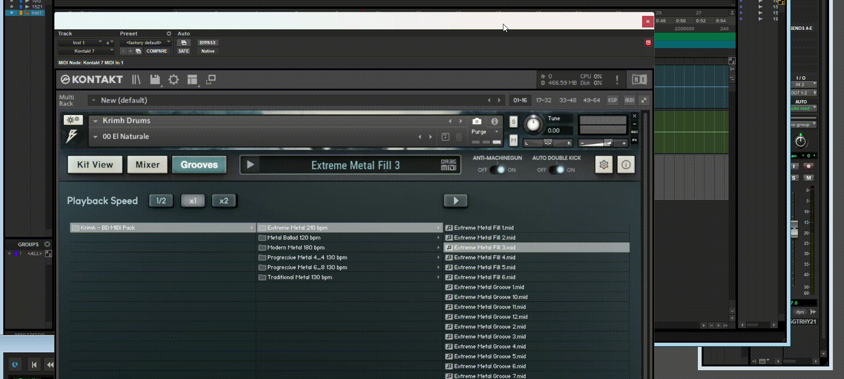Delete snapshot using the trash bin icon
This screenshot has height=379, width=844.
click(459, 137)
